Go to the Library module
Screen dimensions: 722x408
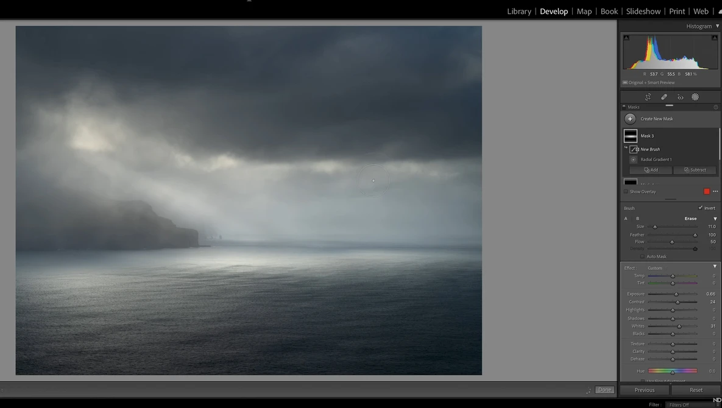coord(519,12)
